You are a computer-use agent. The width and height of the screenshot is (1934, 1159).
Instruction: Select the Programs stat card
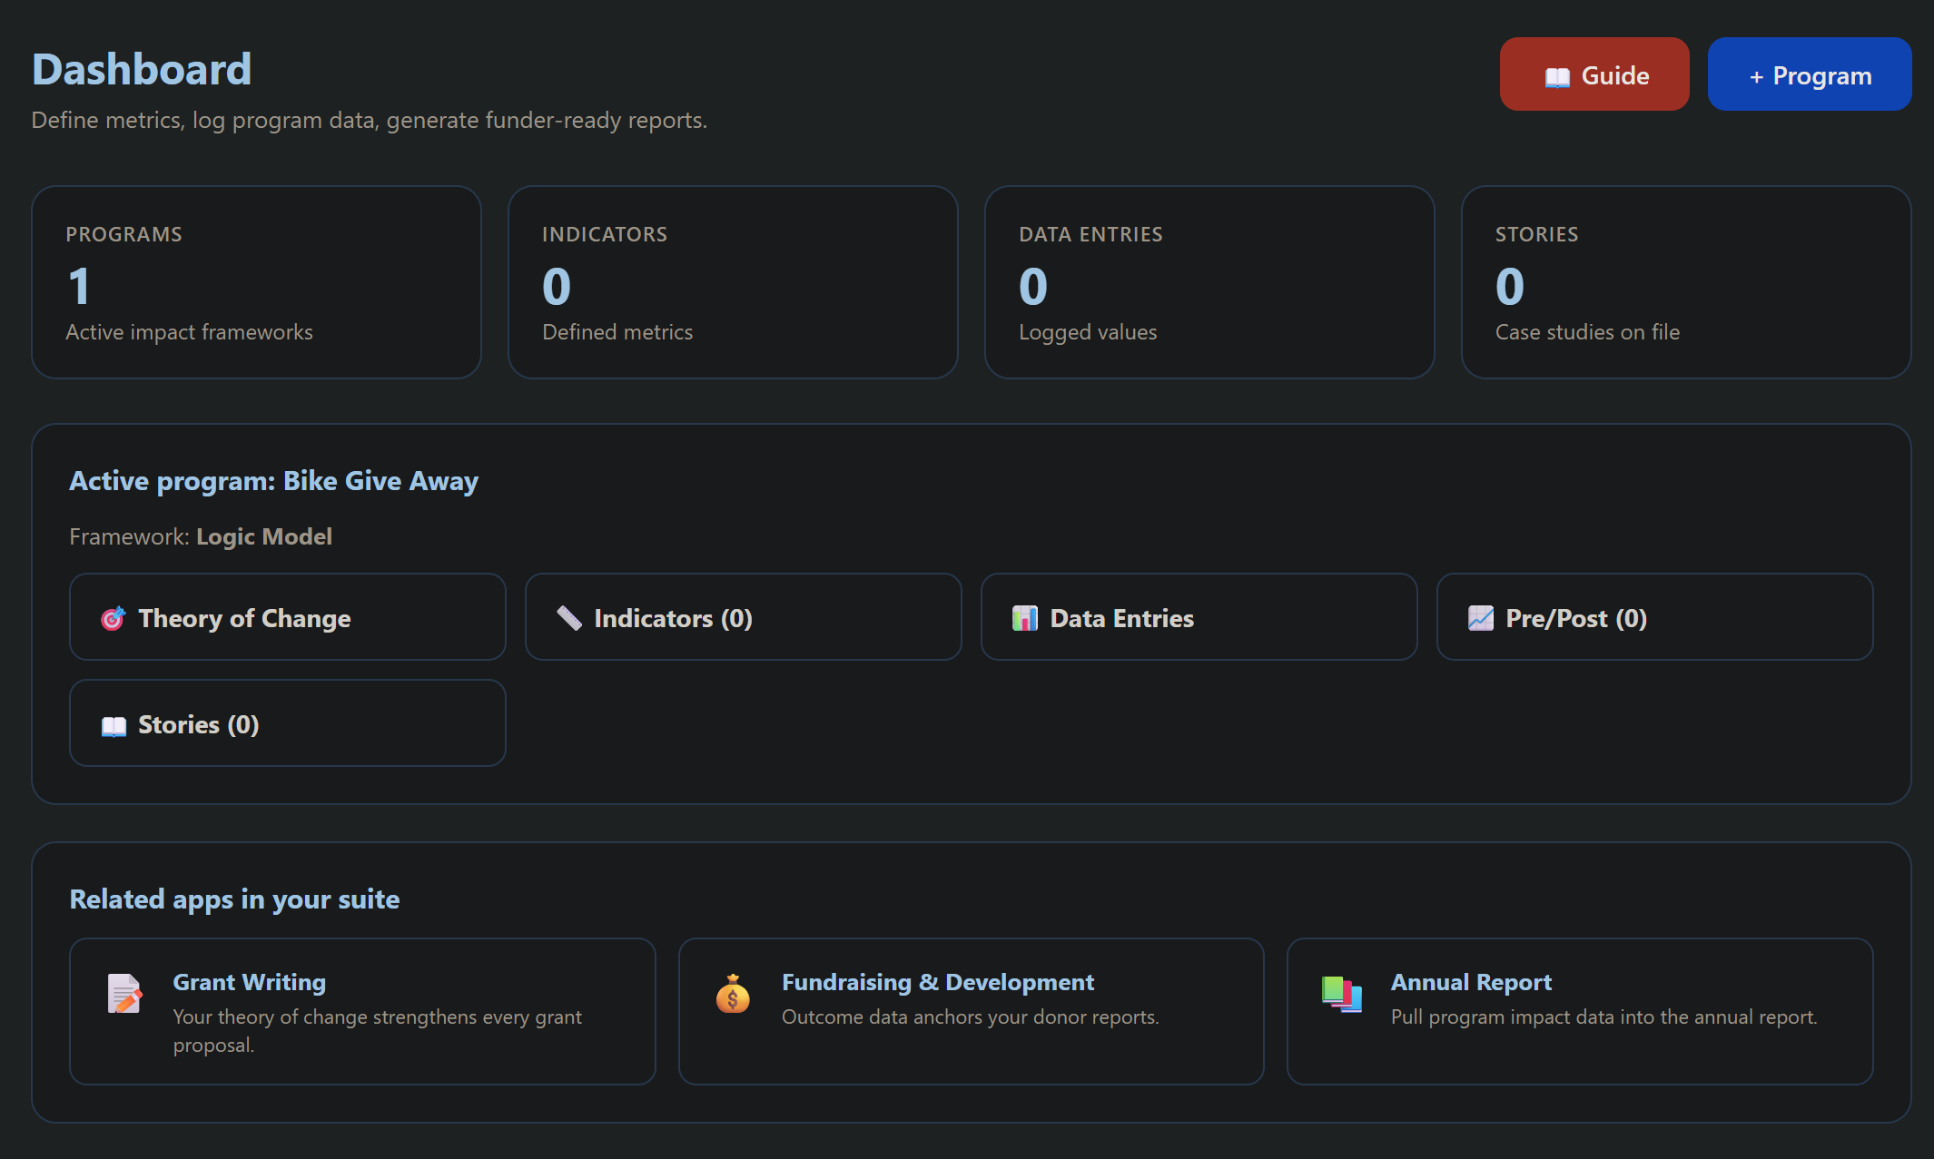(256, 282)
